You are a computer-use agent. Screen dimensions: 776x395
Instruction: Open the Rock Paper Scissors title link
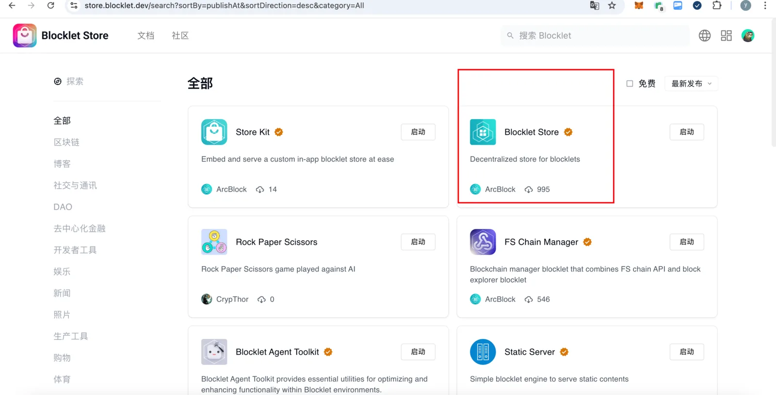[276, 242]
